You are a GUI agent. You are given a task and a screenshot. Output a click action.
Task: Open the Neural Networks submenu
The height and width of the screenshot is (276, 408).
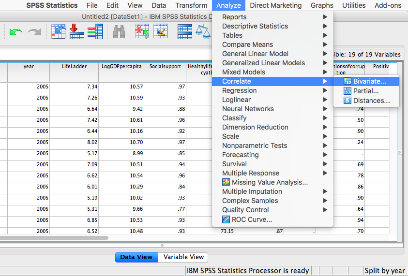pos(272,109)
